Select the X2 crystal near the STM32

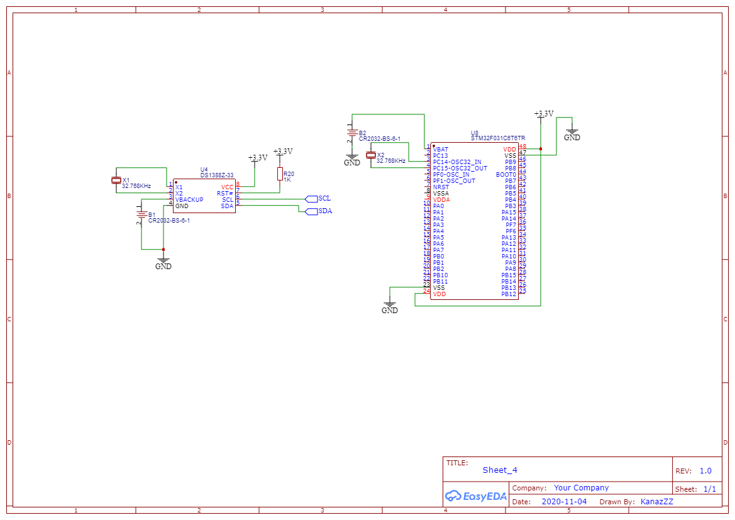[371, 155]
